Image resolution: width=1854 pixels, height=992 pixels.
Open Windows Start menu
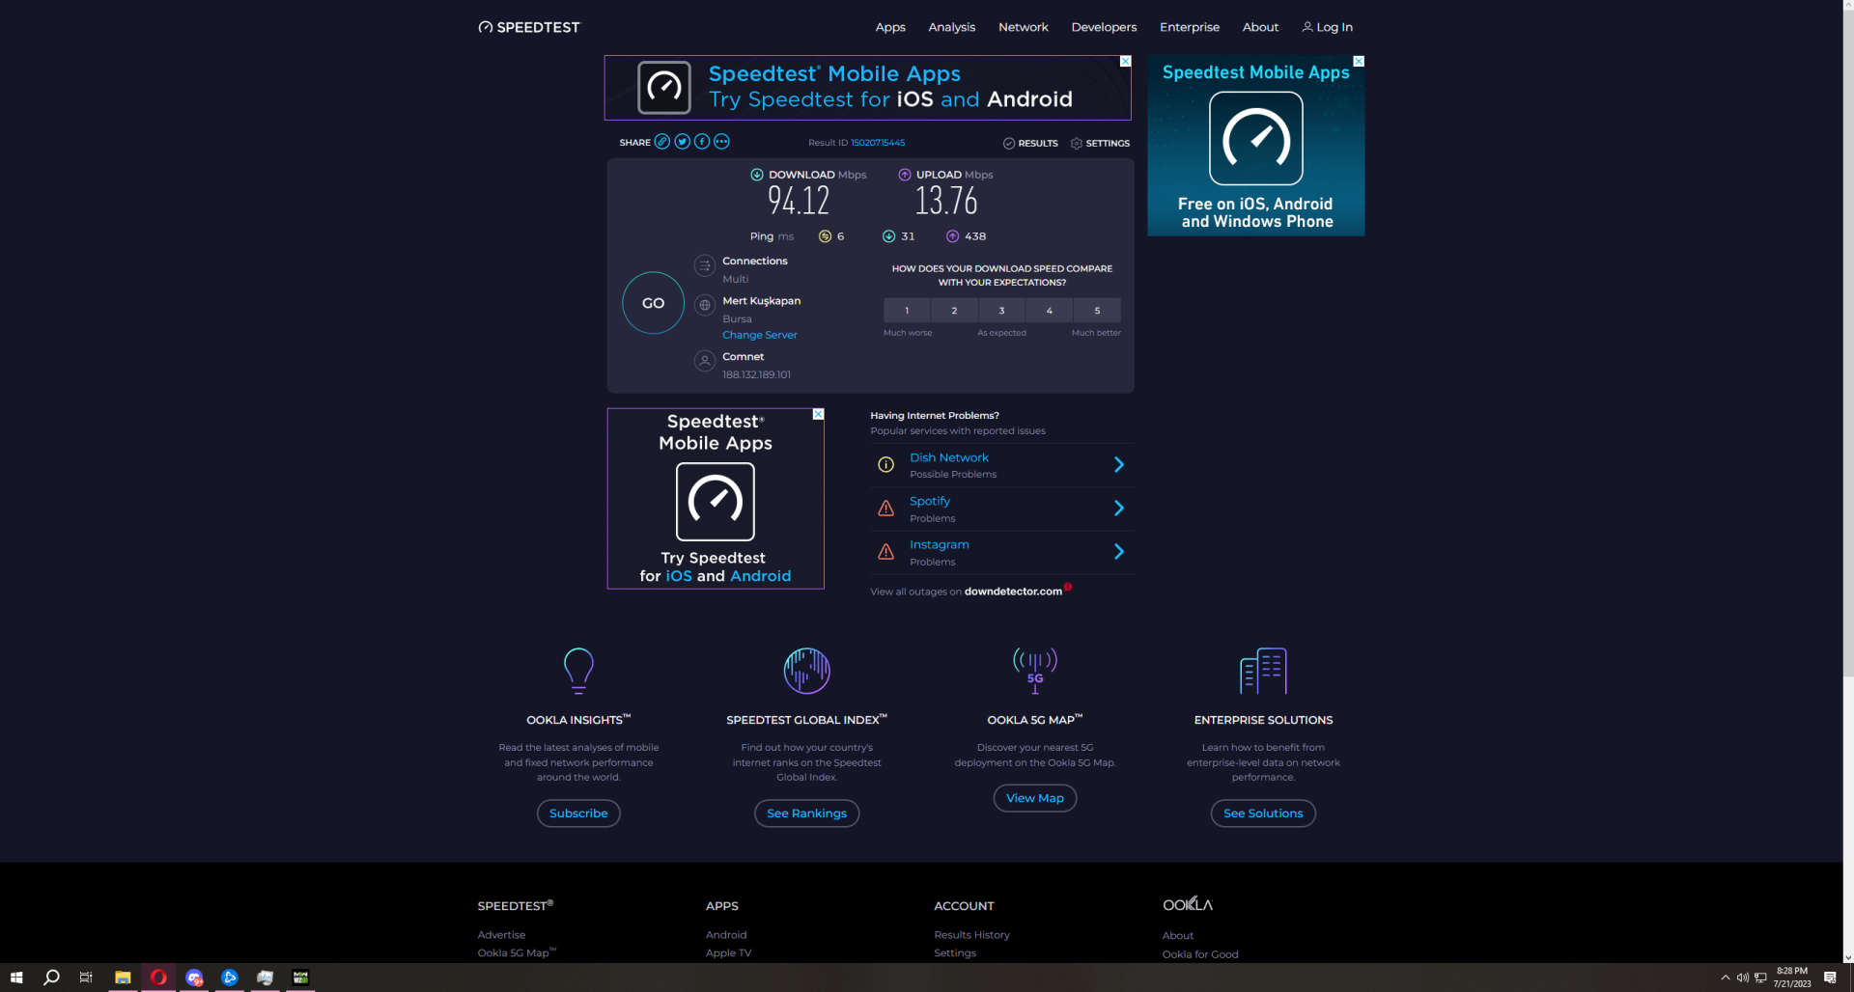pyautogui.click(x=16, y=978)
